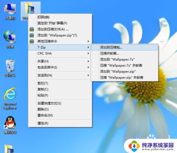
Task: Expand submenu arrow next to 包含到库中(I)
Action: coord(88,67)
